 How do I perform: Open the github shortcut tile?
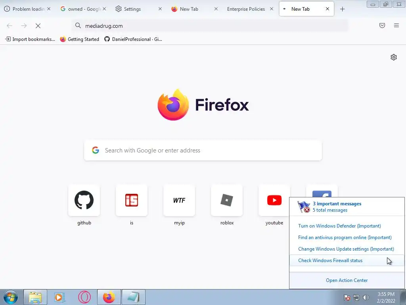84,200
